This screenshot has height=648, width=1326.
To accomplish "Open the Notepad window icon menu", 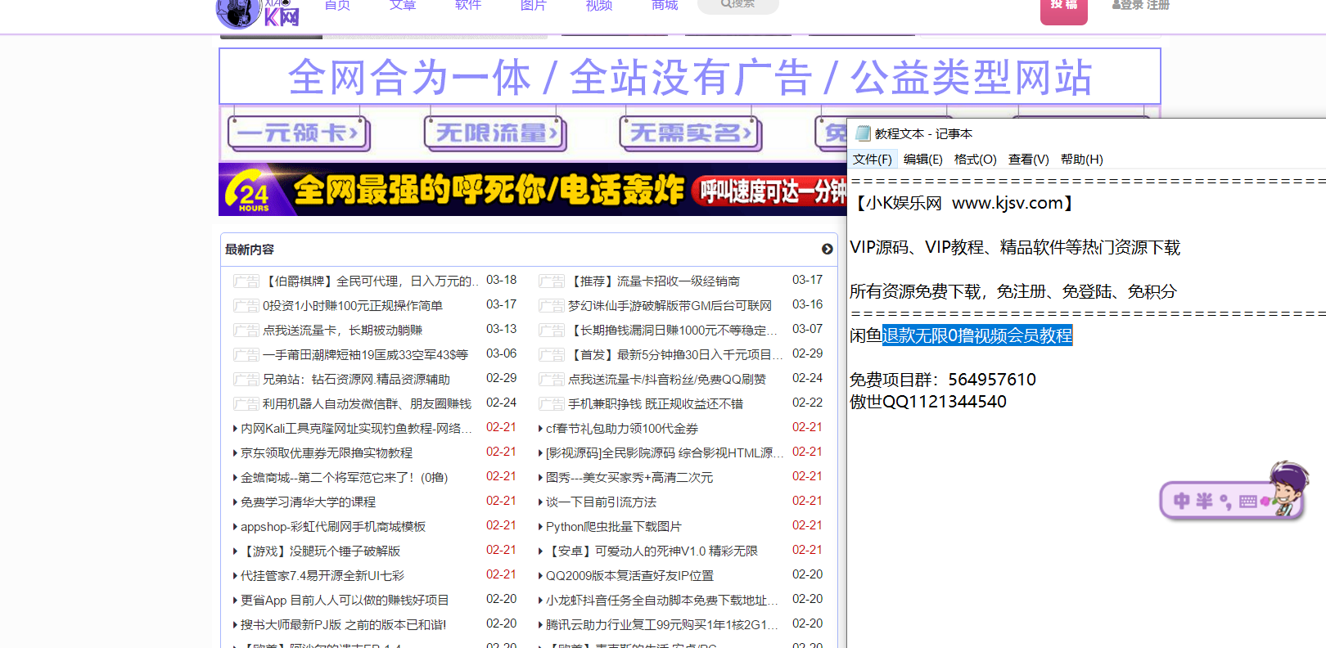I will (863, 133).
